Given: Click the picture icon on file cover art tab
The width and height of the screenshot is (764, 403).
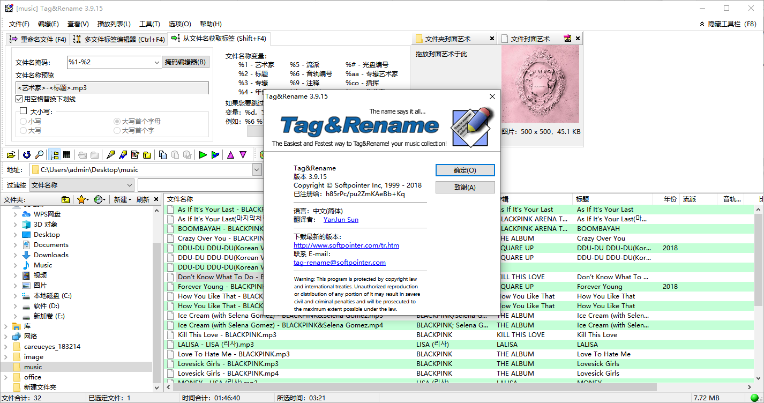Looking at the screenshot, I should pyautogui.click(x=567, y=39).
